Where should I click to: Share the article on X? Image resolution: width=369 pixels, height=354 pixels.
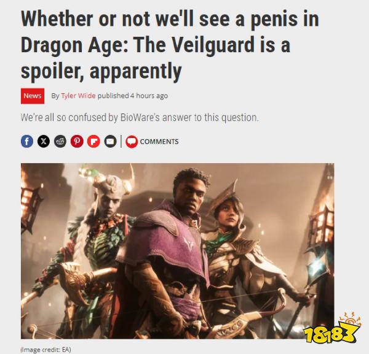[44, 141]
